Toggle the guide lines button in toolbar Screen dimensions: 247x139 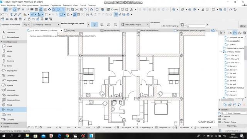coord(32,15)
